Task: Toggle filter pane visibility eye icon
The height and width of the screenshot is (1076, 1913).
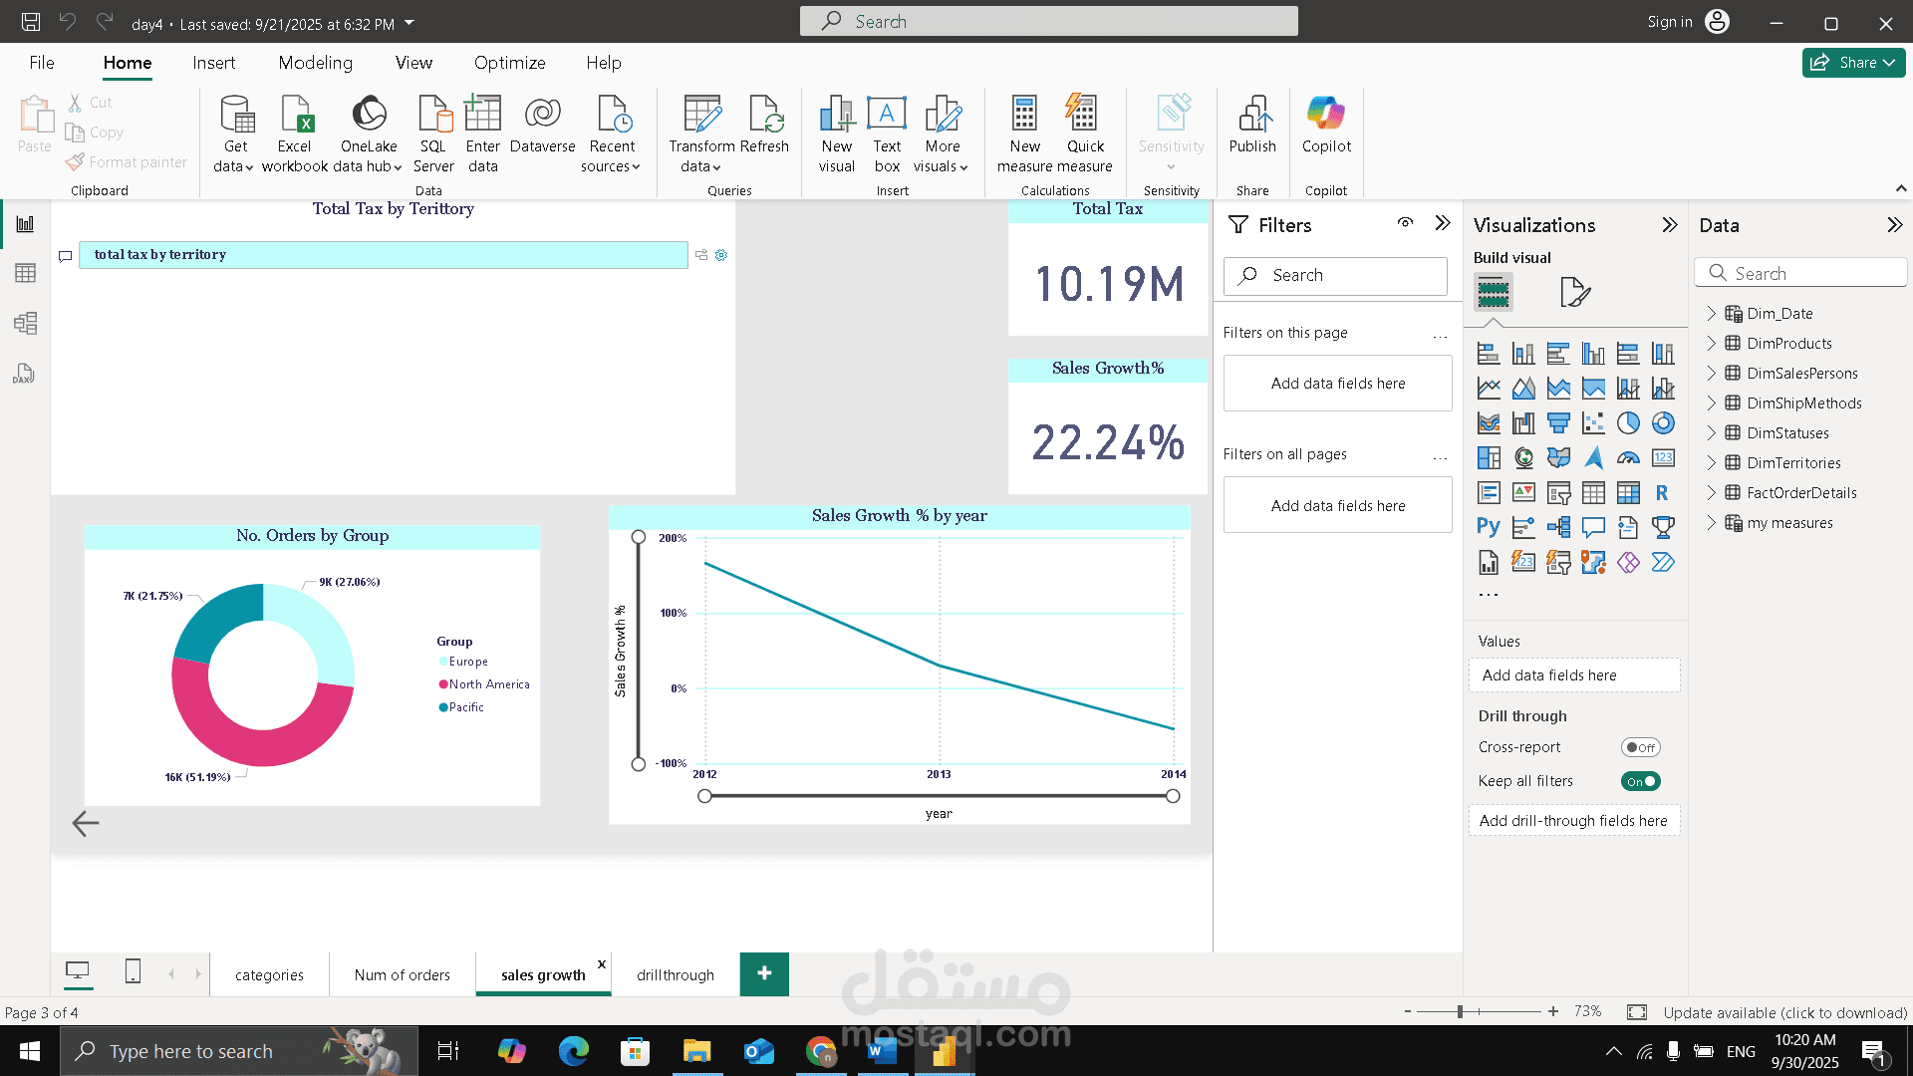Action: coord(1405,223)
